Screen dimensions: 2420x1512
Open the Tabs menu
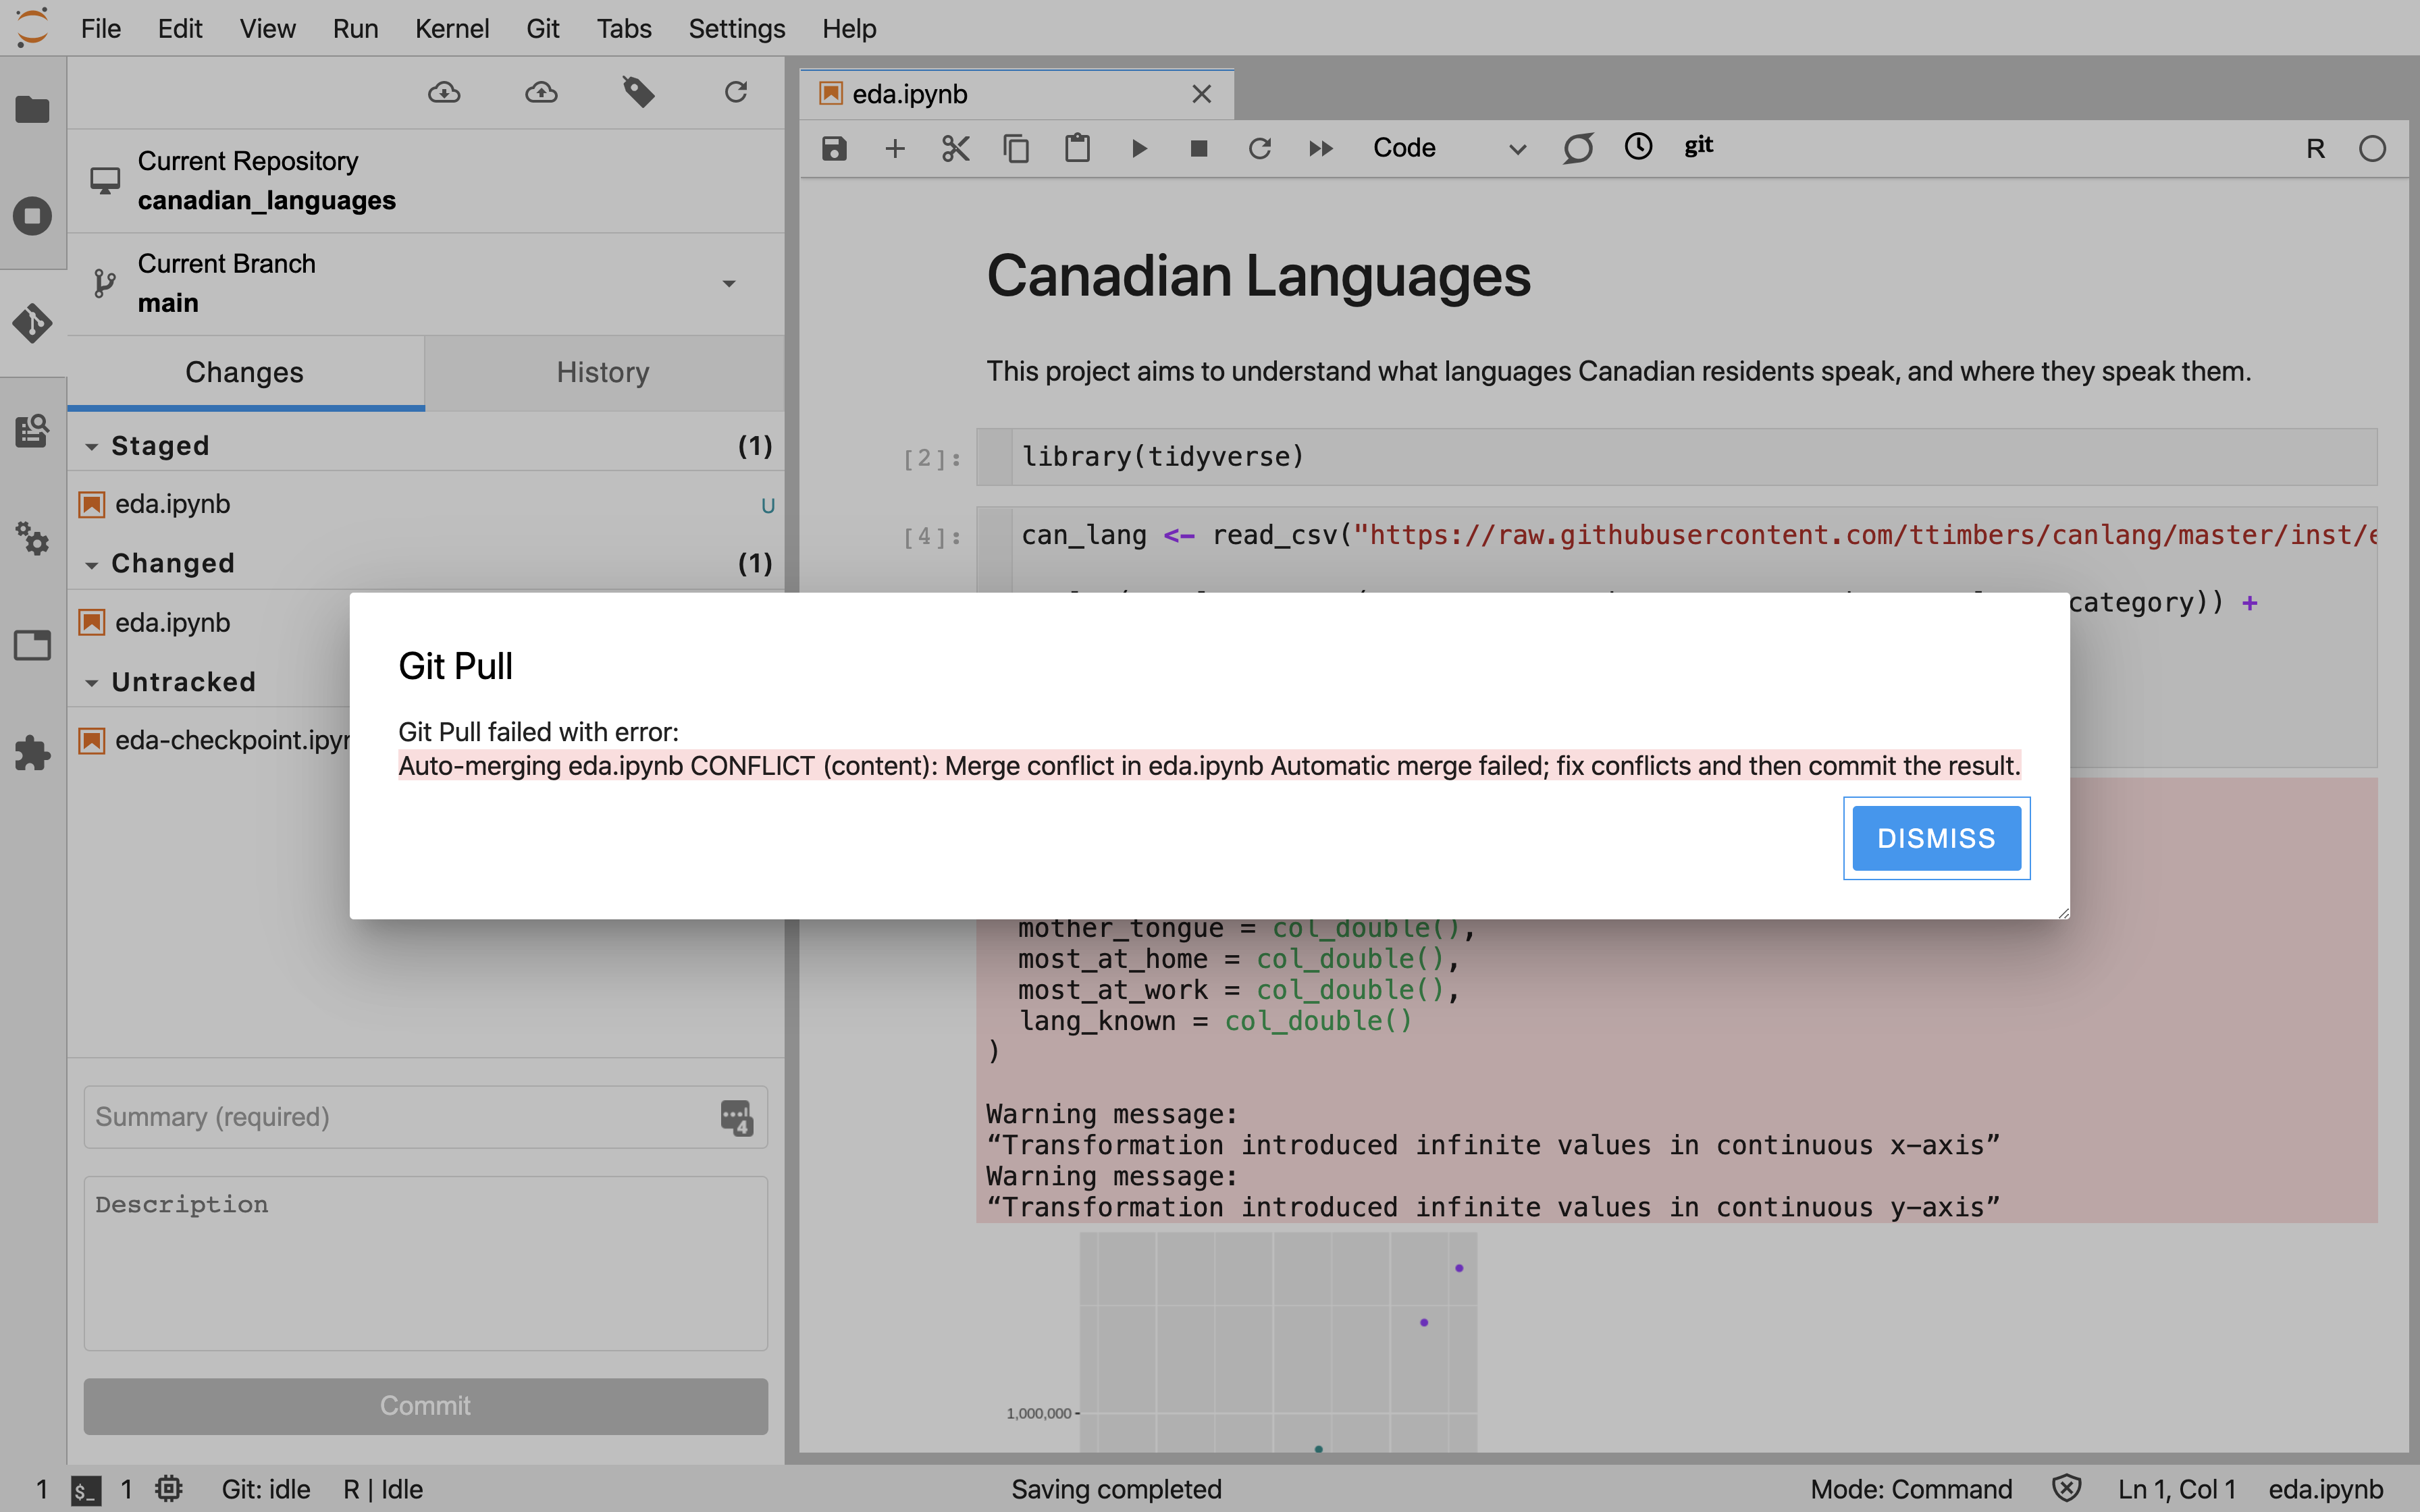[624, 28]
